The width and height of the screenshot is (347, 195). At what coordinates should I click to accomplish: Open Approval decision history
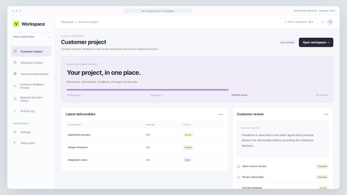coord(31,99)
